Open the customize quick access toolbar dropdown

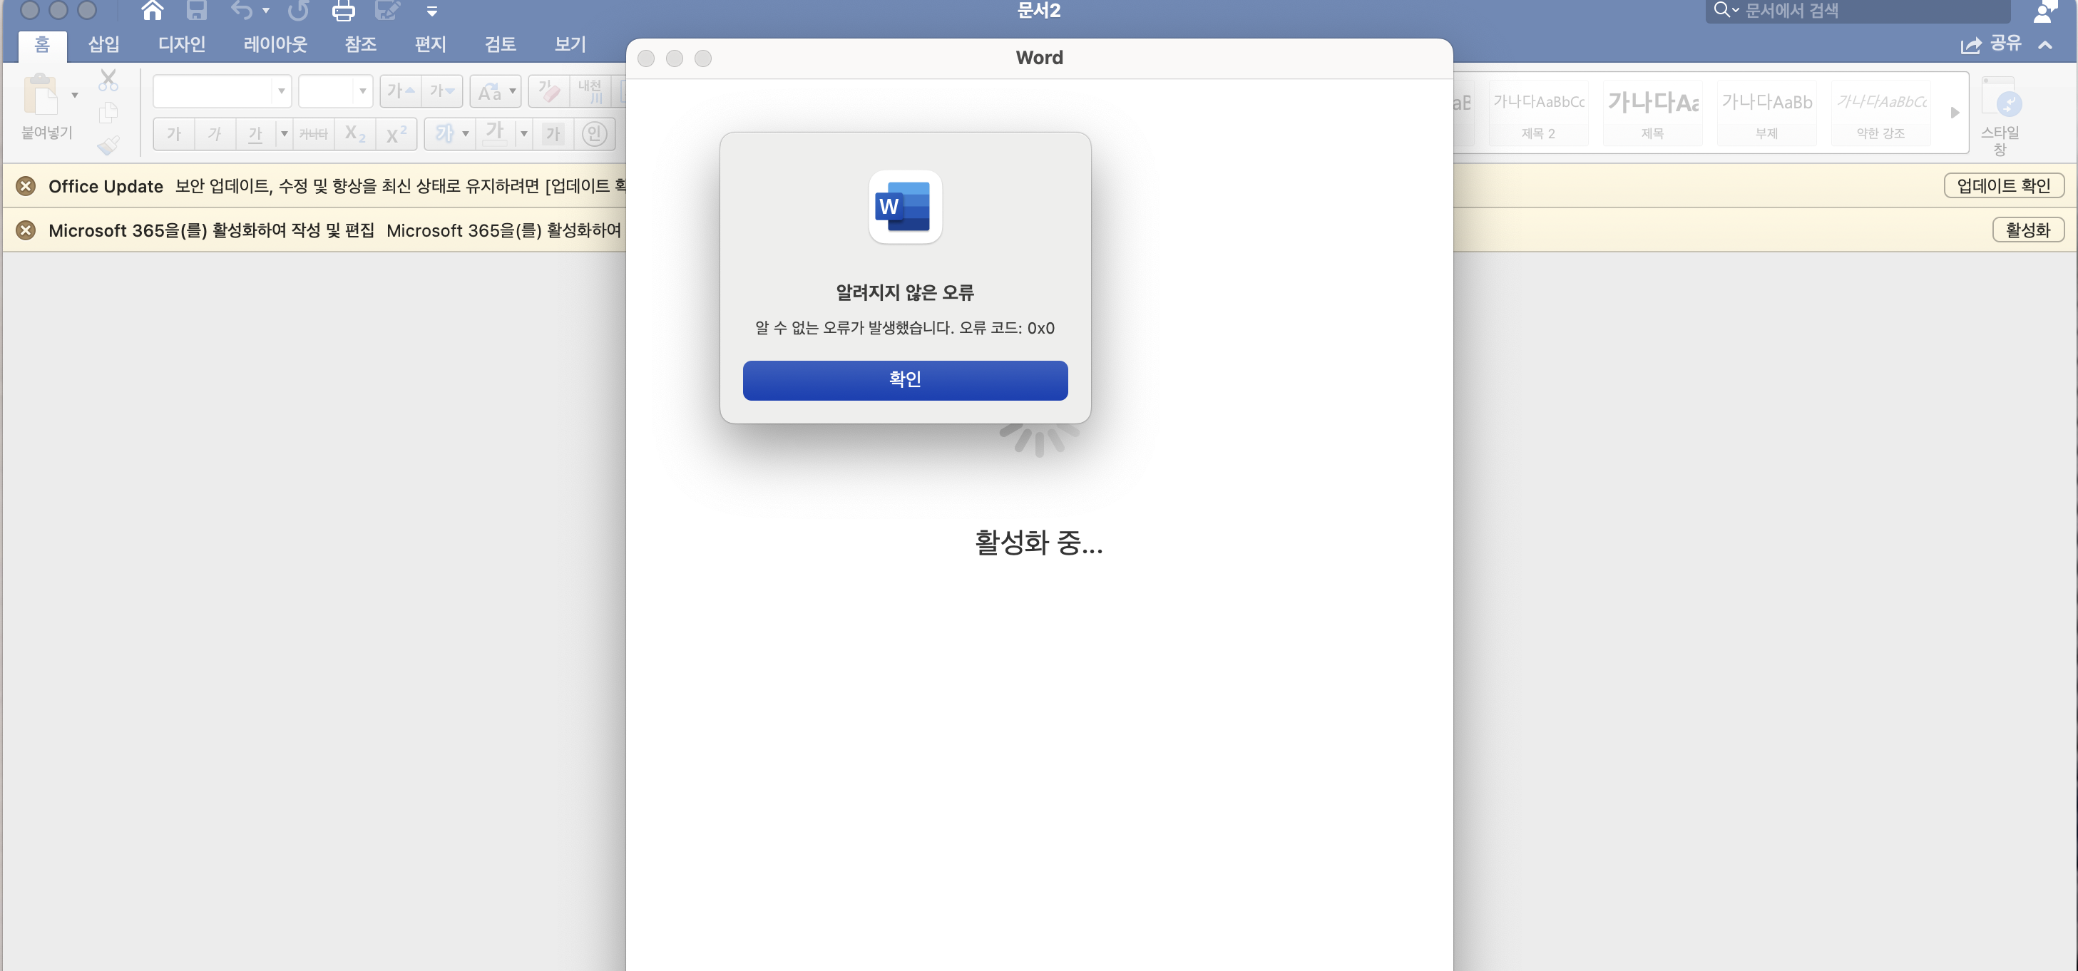point(431,11)
